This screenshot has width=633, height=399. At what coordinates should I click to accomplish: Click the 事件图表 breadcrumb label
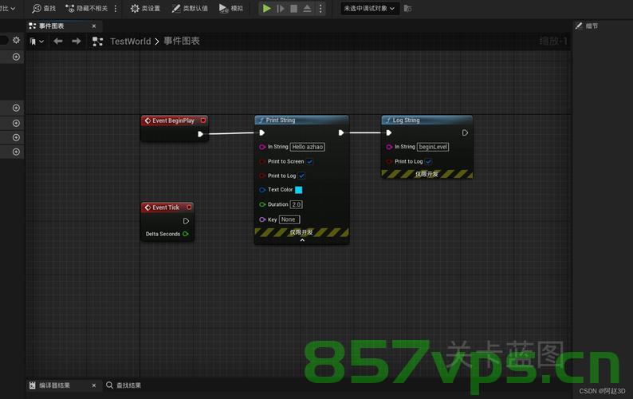click(182, 41)
